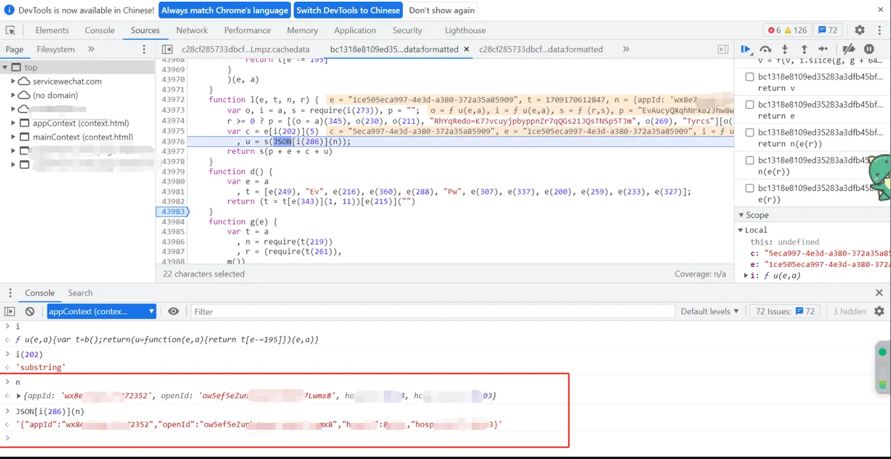This screenshot has width=891, height=459.
Task: Hide the navigator sidebar icon
Action: coord(167,49)
